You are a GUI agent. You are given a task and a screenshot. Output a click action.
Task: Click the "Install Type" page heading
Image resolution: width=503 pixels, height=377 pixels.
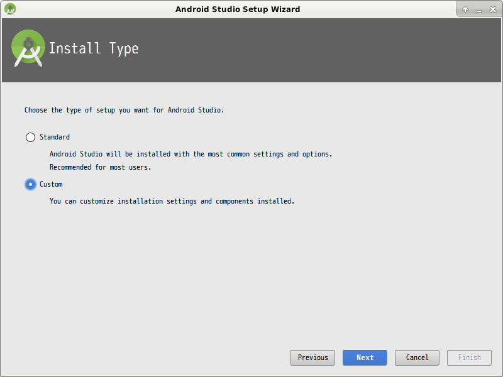(x=94, y=49)
